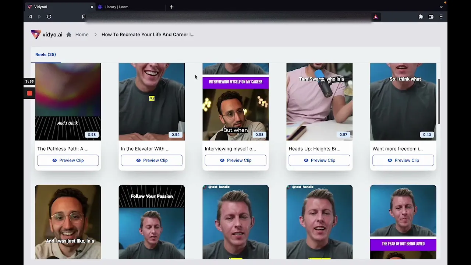
Task: Close the VidyoAI browser tab
Action: point(92,7)
